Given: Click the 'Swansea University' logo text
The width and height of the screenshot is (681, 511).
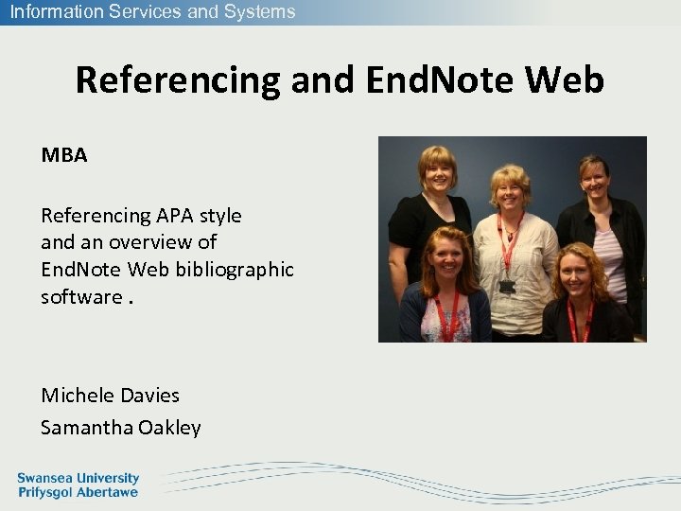Looking at the screenshot, I should click(x=79, y=479).
